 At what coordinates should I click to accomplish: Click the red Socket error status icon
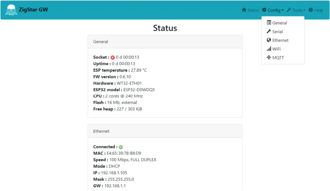[113, 58]
